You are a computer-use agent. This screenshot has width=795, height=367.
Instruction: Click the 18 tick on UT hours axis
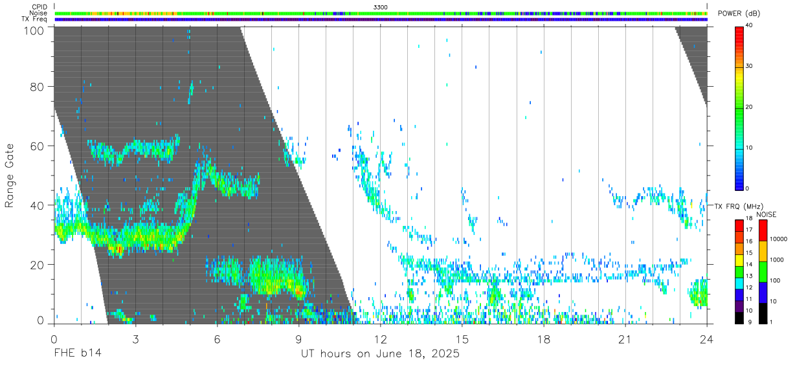[x=543, y=339]
